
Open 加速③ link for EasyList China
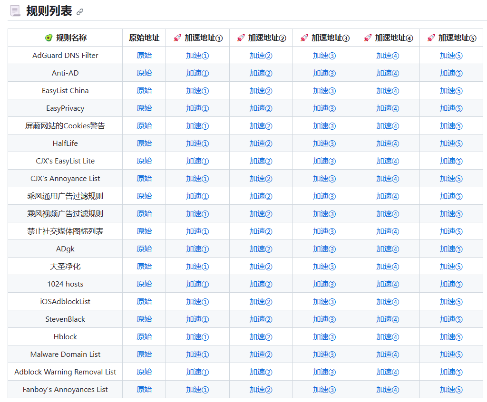[324, 91]
